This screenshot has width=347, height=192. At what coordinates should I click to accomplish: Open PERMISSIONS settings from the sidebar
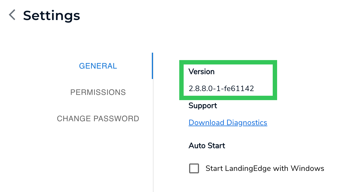click(98, 92)
